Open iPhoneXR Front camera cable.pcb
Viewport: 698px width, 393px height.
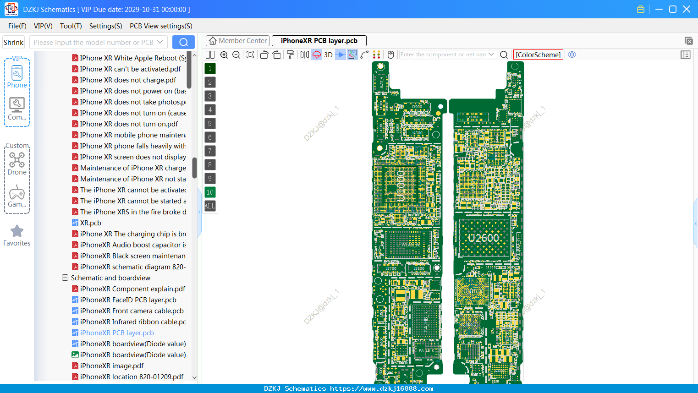click(127, 311)
